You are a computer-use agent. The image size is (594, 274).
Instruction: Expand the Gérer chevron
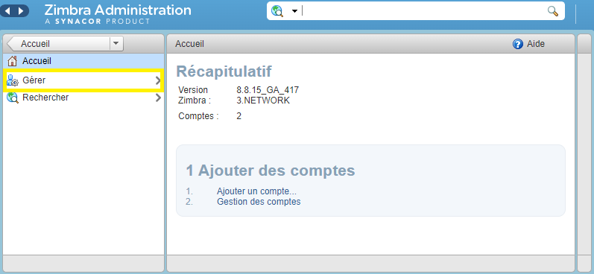point(158,80)
